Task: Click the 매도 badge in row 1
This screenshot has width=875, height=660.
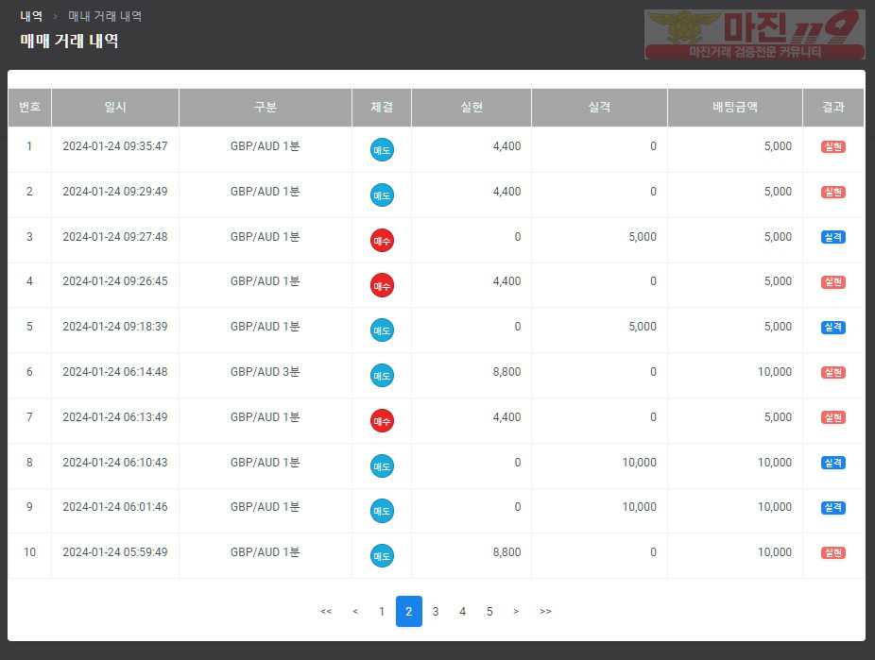Action: point(383,150)
